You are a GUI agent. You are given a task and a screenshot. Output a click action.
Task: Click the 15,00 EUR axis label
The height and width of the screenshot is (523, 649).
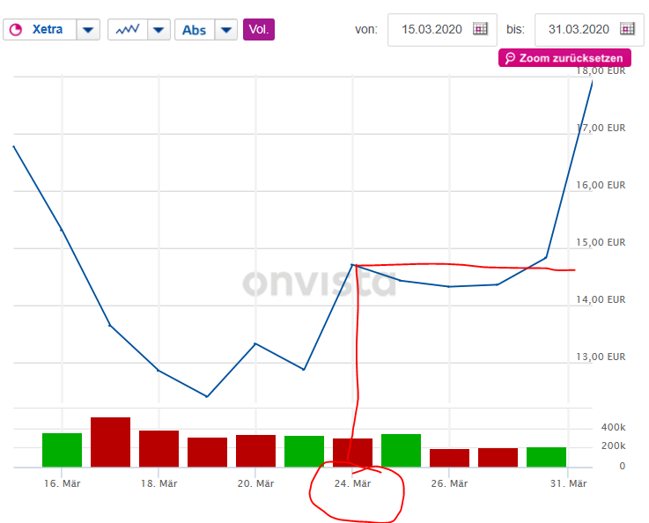[x=601, y=242]
